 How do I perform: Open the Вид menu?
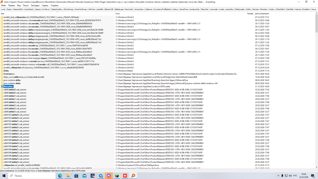19,5
